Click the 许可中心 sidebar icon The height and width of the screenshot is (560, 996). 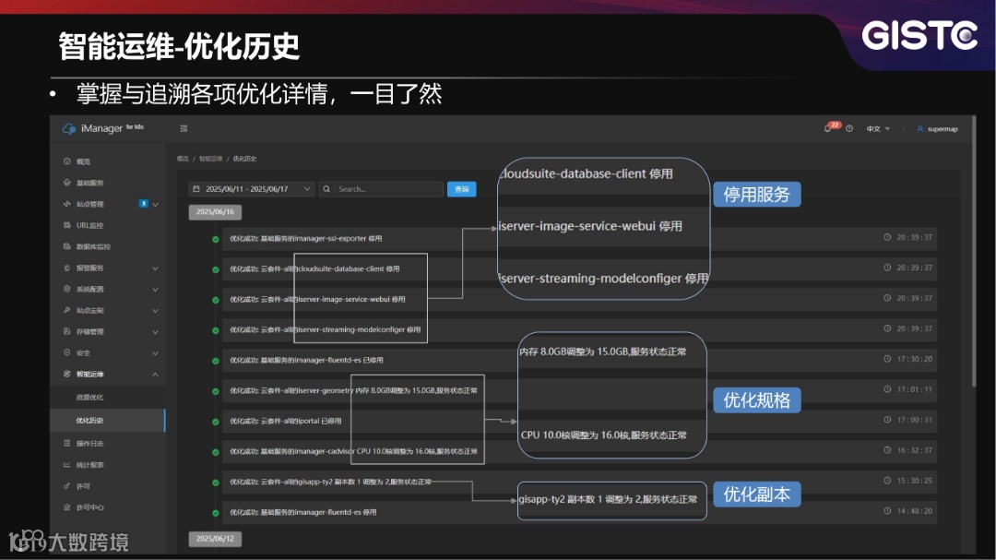66,507
